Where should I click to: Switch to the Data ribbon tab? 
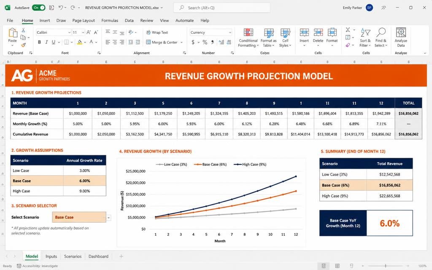129,20
